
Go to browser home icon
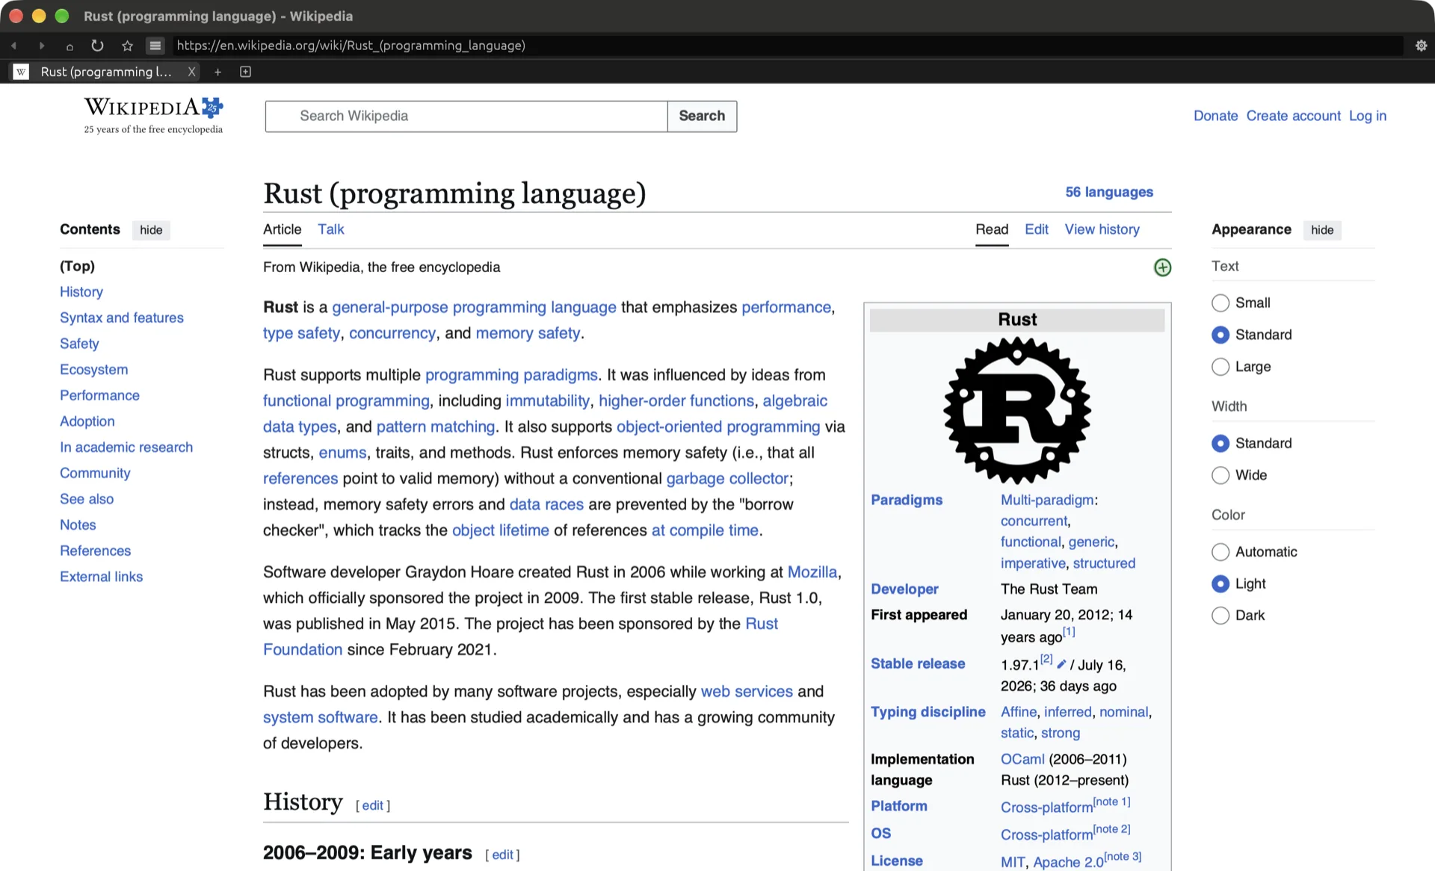click(x=70, y=46)
